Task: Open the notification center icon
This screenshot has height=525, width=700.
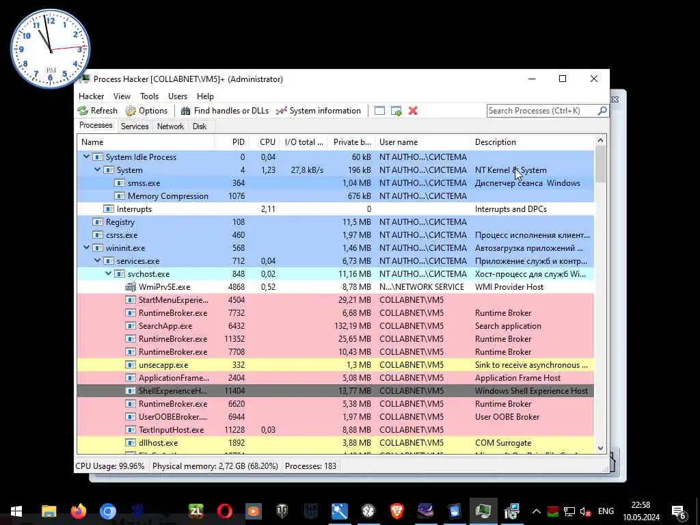Action: click(x=679, y=512)
